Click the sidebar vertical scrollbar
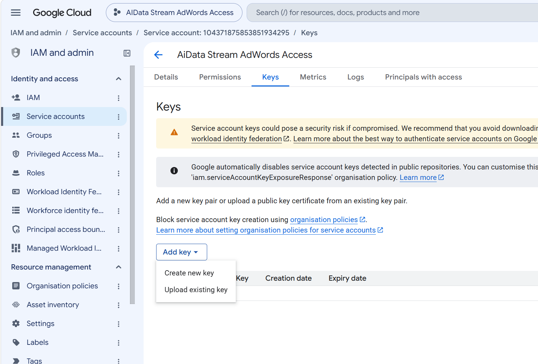This screenshot has width=538, height=364. pyautogui.click(x=132, y=185)
